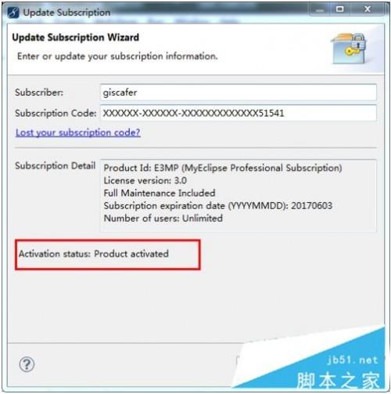Select the License version 3.0 line
Image resolution: width=391 pixels, height=394 pixels.
coord(145,180)
